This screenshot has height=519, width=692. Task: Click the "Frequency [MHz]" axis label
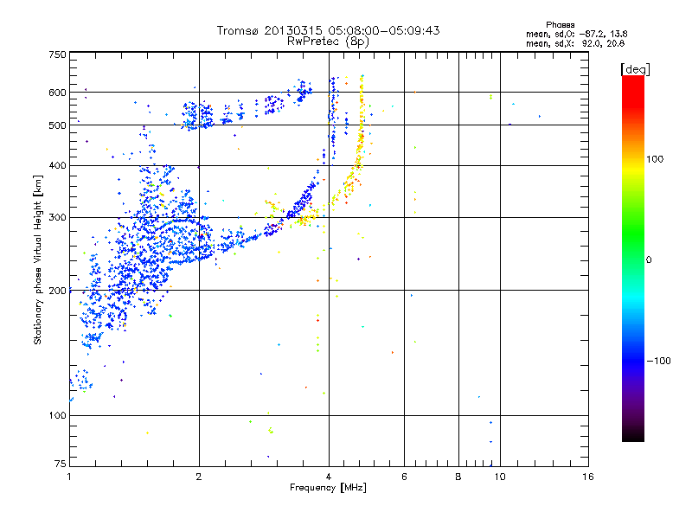point(328,488)
